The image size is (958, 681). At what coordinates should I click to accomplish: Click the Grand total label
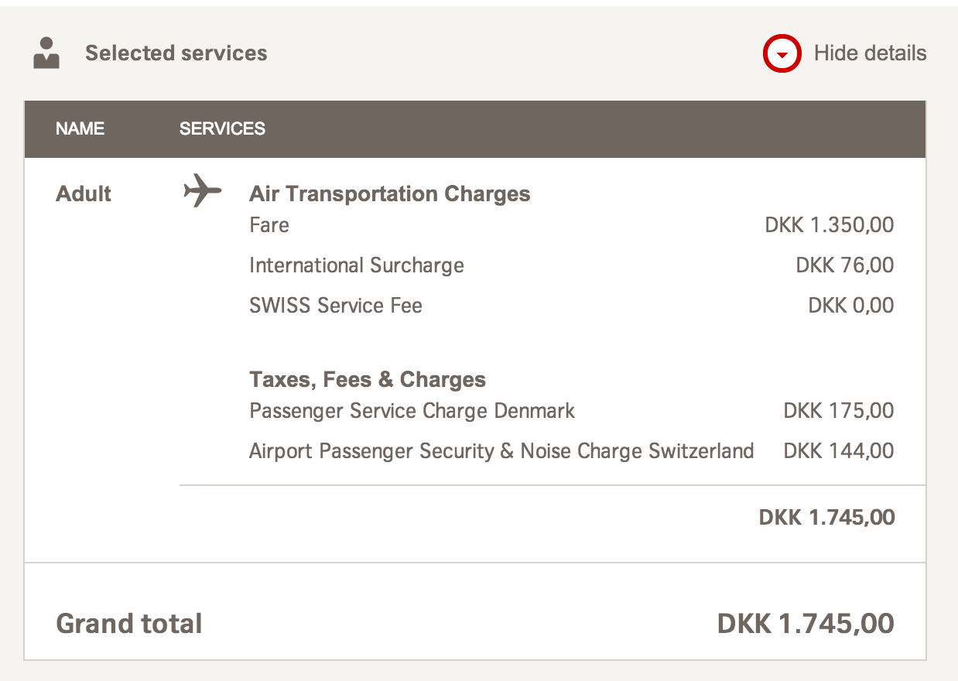pyautogui.click(x=129, y=624)
